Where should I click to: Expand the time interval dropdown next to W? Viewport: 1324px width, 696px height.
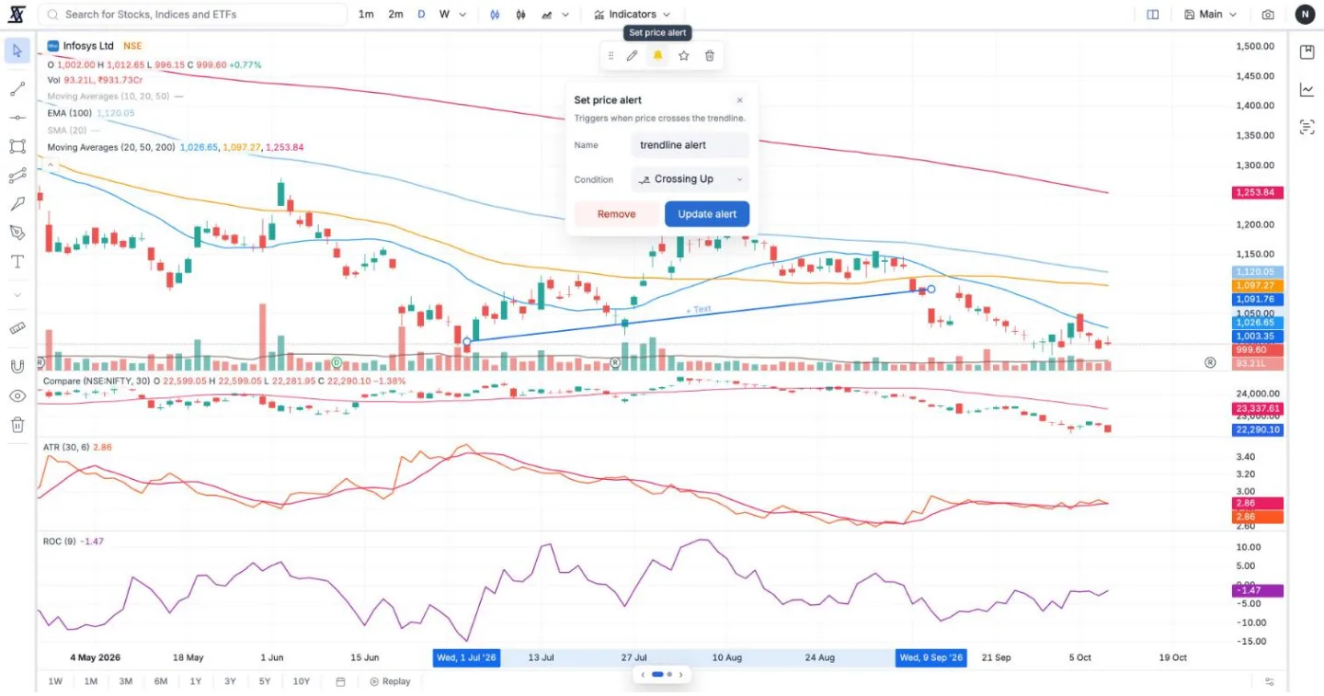point(462,15)
